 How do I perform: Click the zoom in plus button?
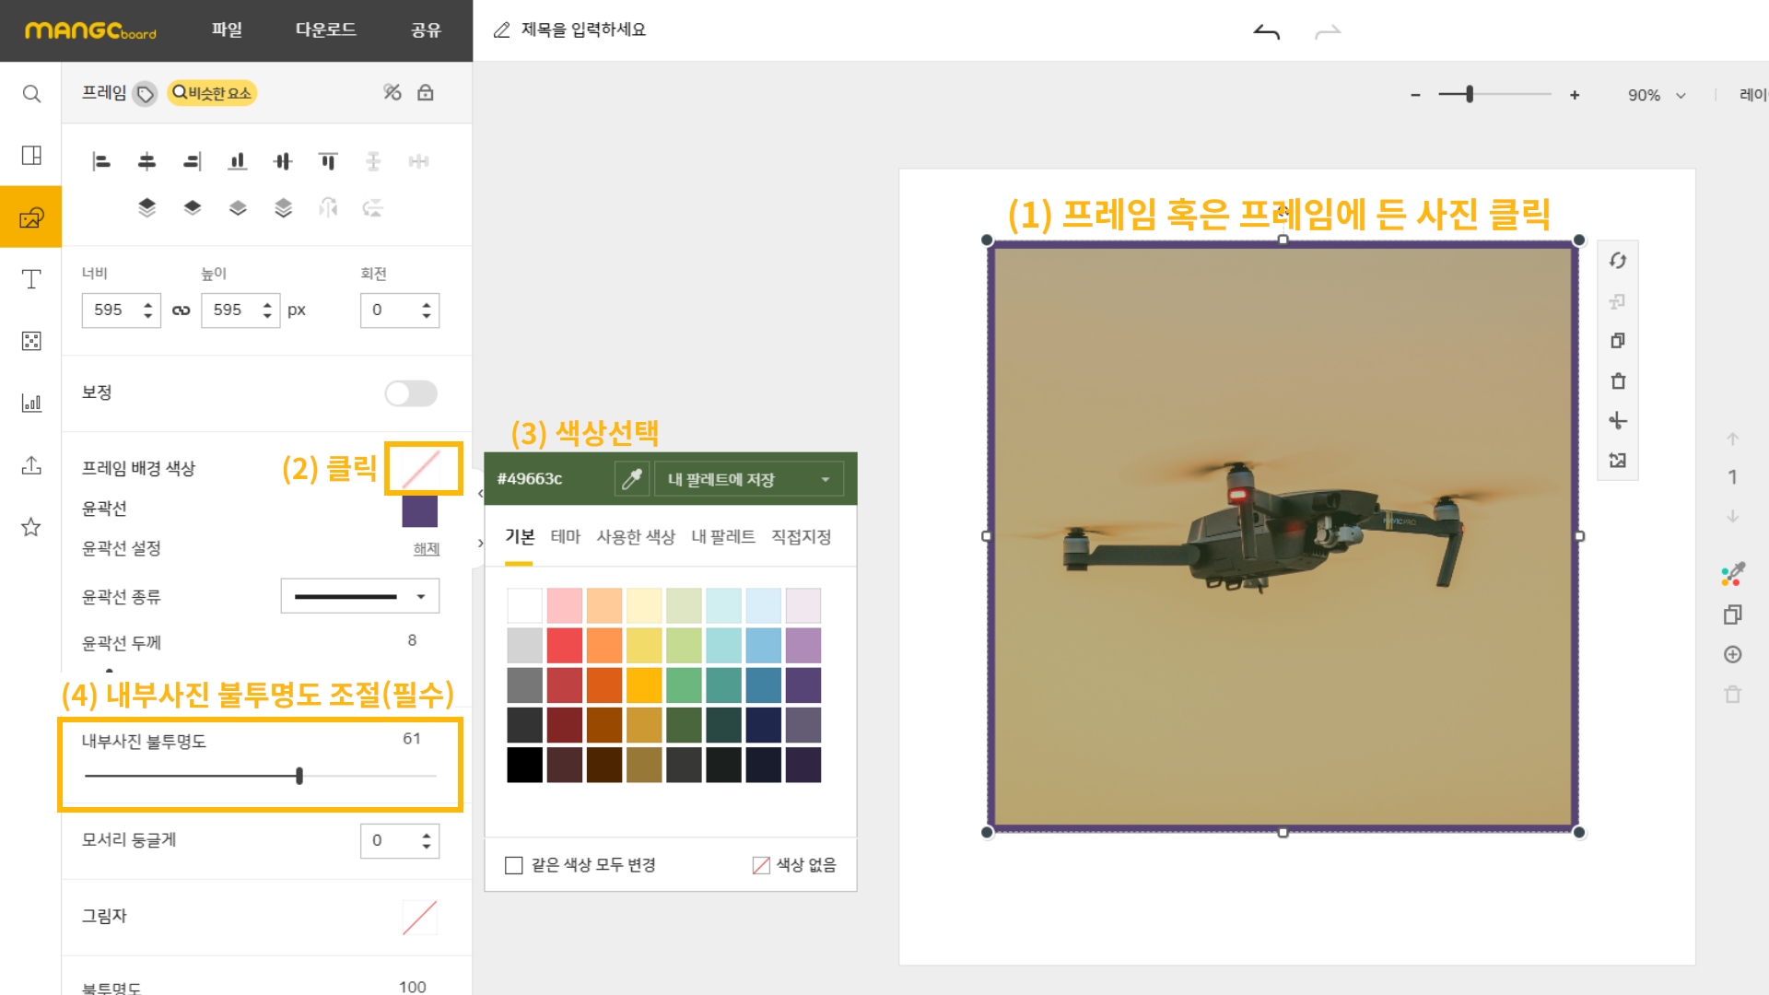tap(1575, 95)
